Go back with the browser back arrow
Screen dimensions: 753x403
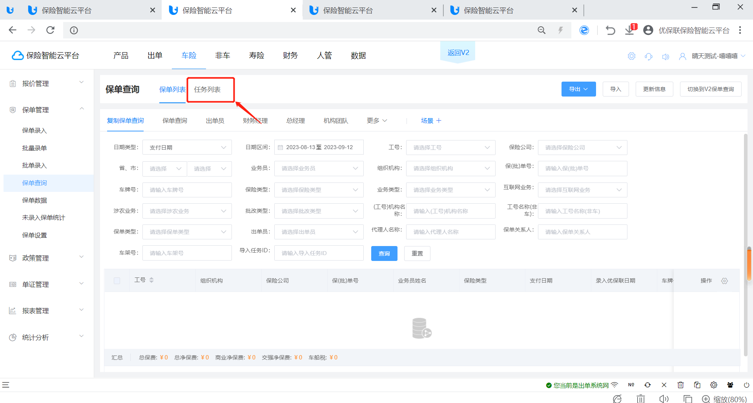[13, 30]
